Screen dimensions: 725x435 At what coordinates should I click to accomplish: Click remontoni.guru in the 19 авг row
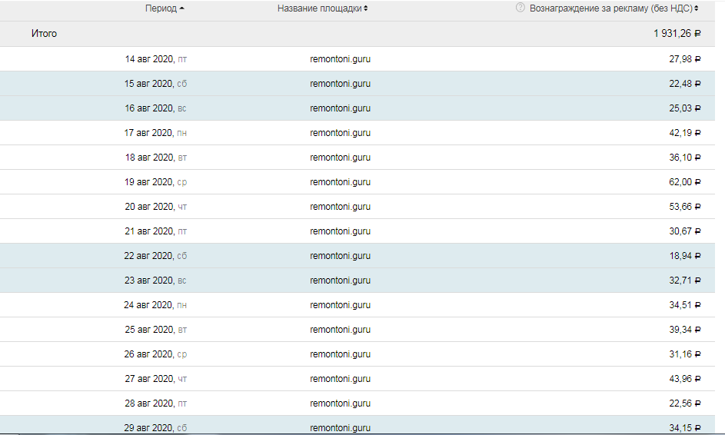(x=341, y=181)
